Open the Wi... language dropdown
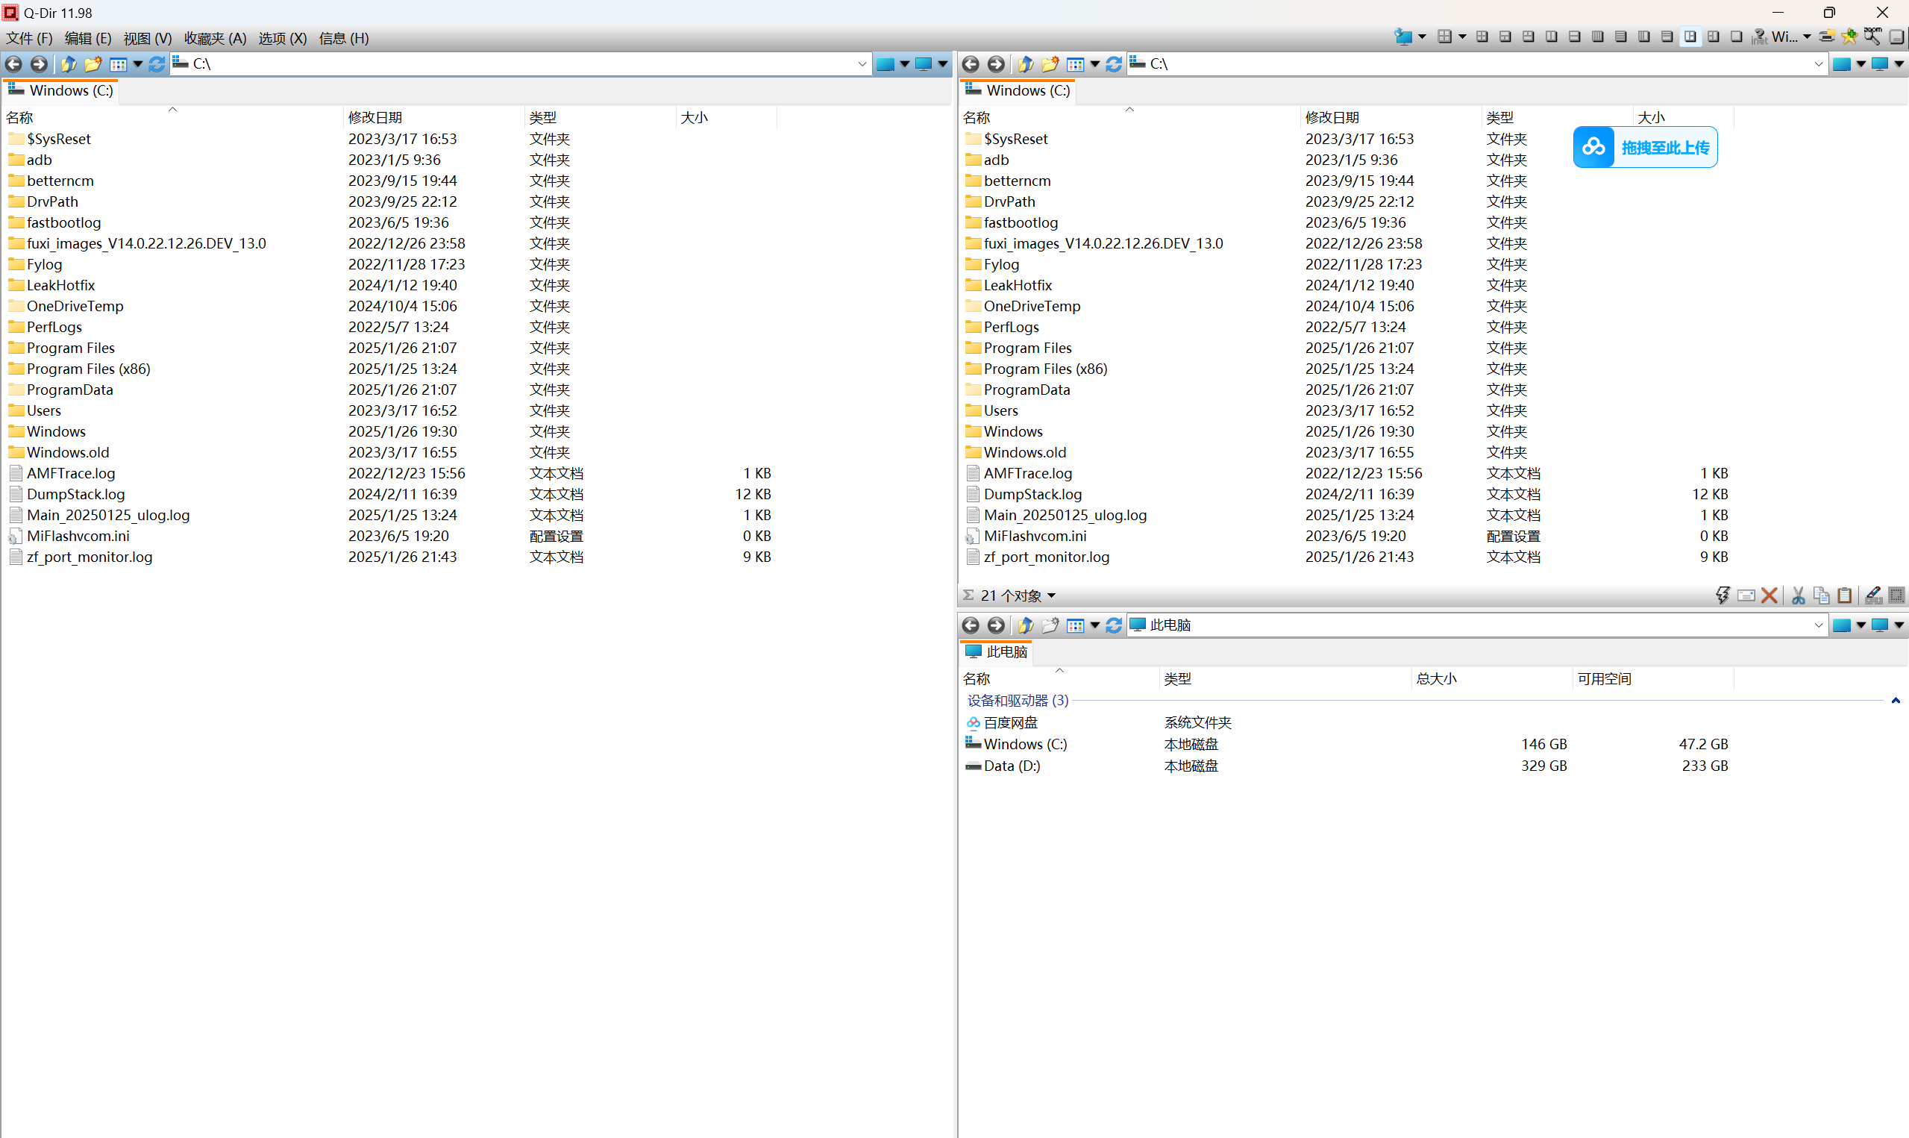Viewport: 1909px width, 1138px height. 1807,37
